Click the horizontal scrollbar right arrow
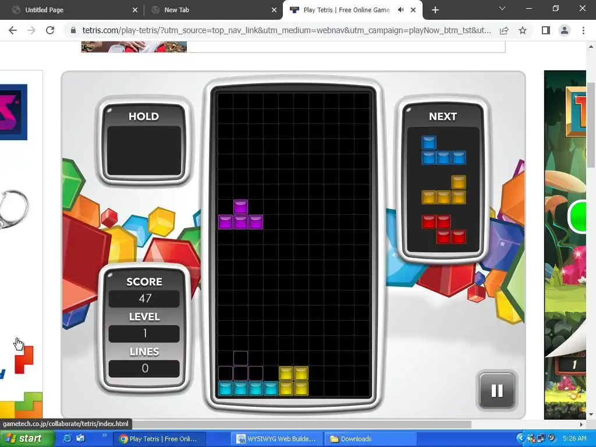This screenshot has width=596, height=447. click(581, 424)
